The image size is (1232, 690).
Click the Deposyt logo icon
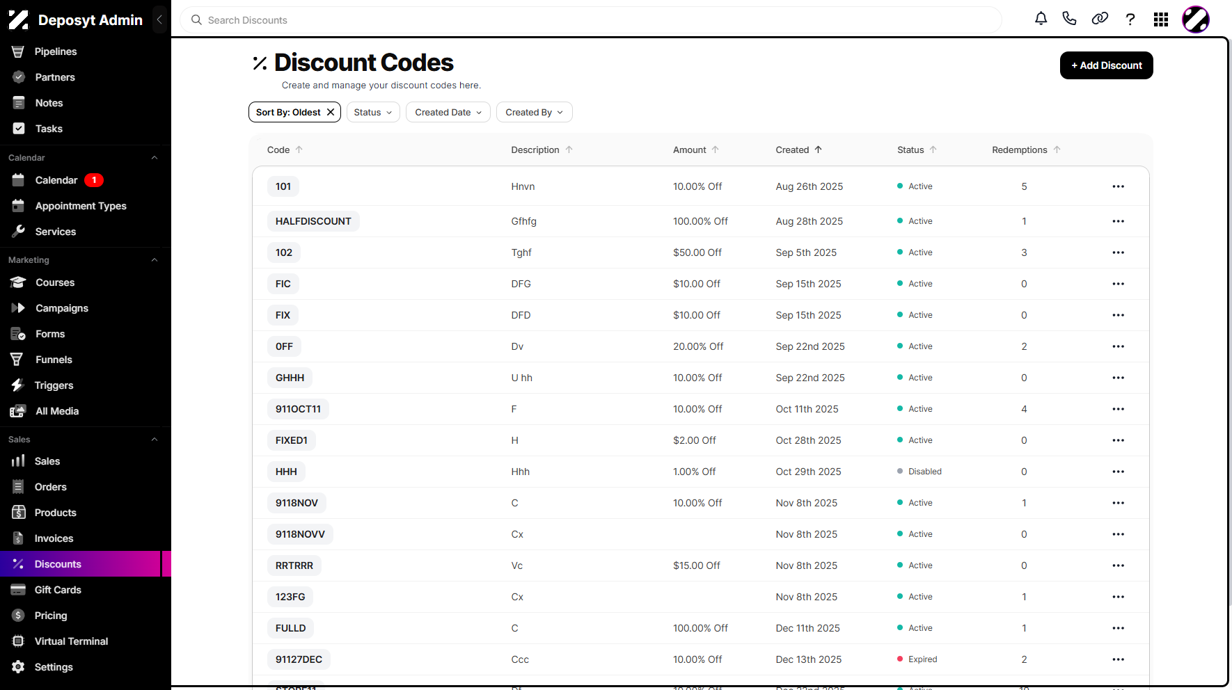(18, 20)
